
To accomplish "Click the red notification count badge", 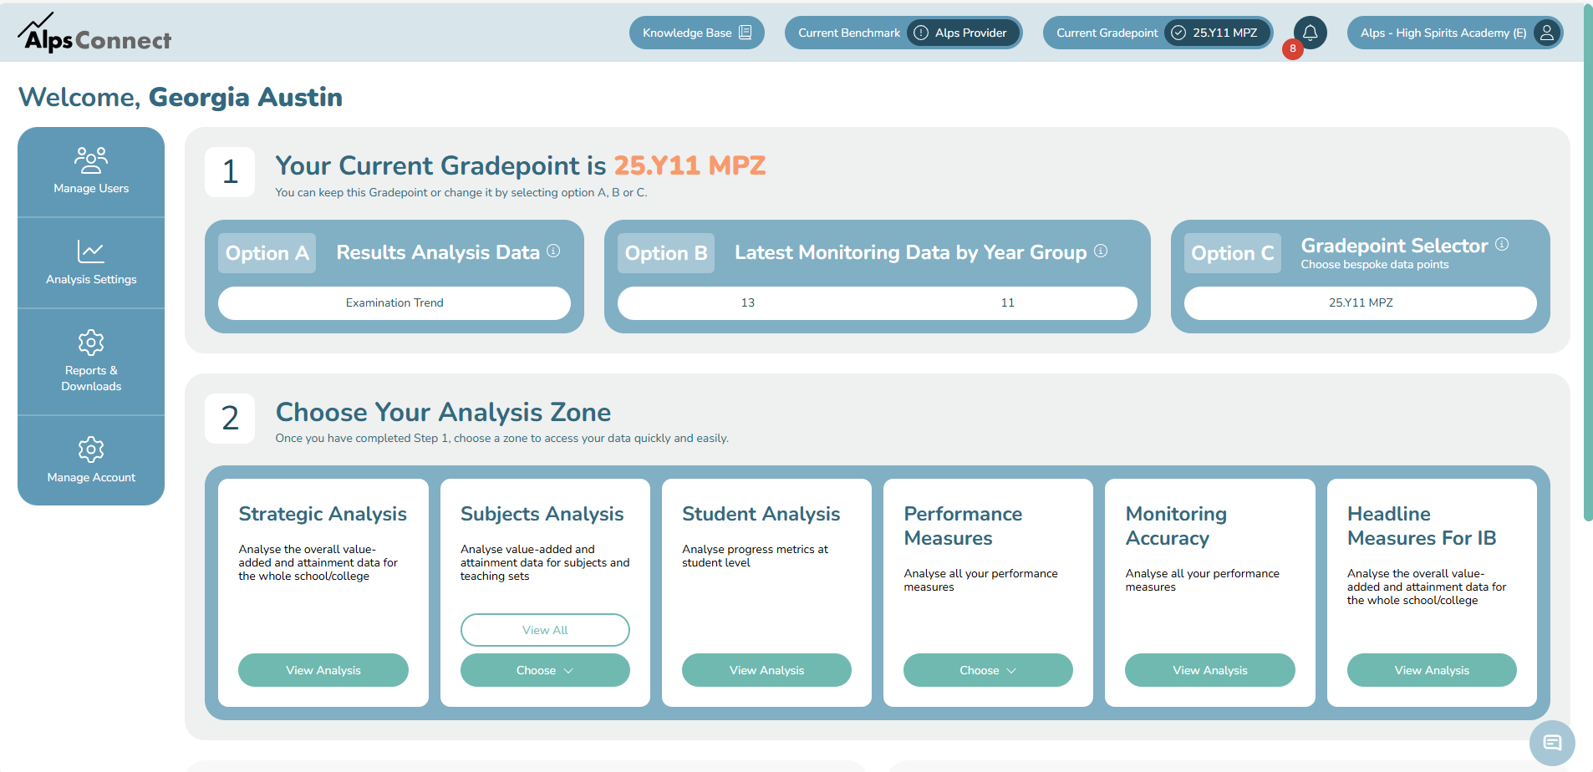I will 1293,48.
